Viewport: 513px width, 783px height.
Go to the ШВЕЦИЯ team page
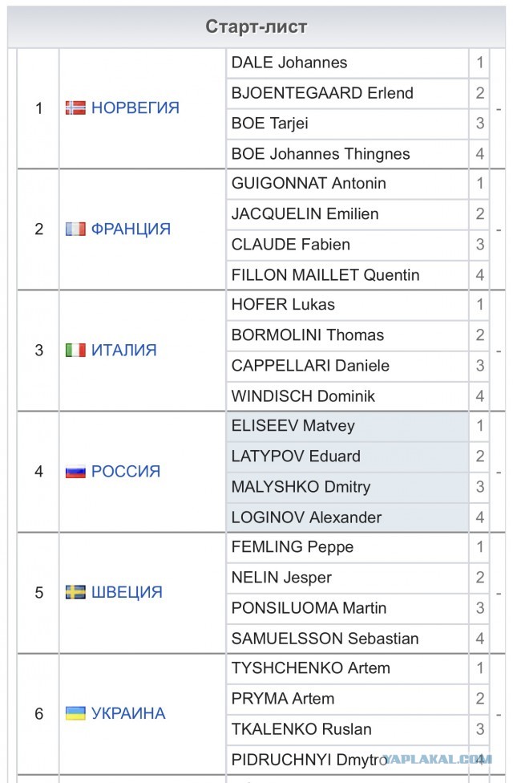coord(127,592)
